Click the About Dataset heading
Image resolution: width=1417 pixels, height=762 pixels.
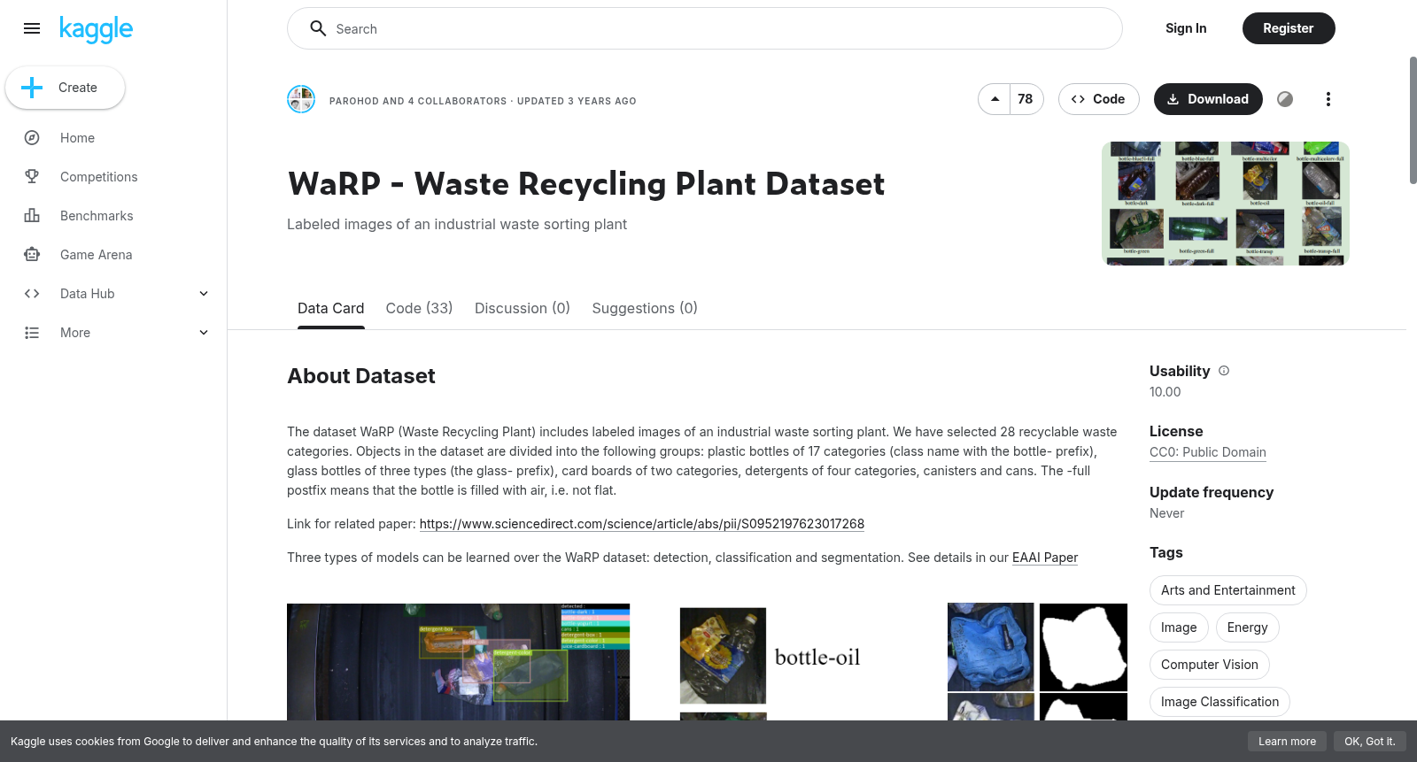(x=361, y=376)
